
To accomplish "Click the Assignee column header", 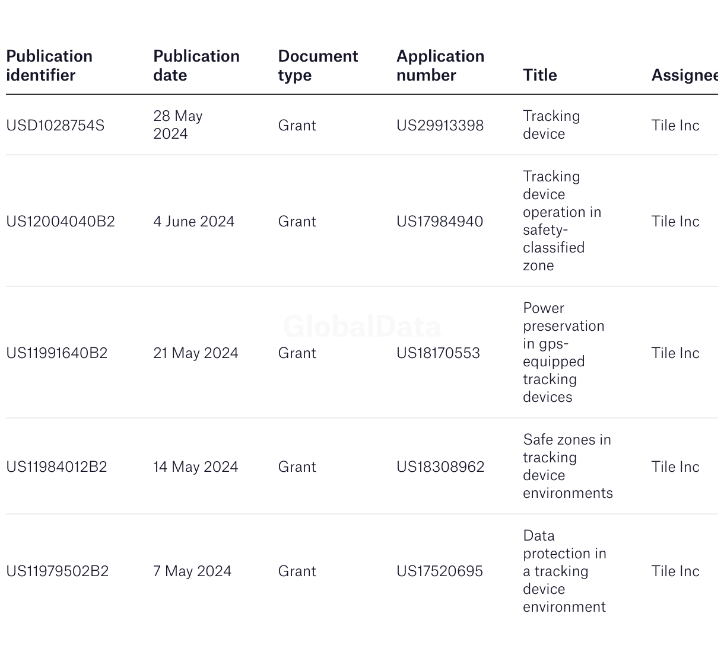I will [684, 75].
